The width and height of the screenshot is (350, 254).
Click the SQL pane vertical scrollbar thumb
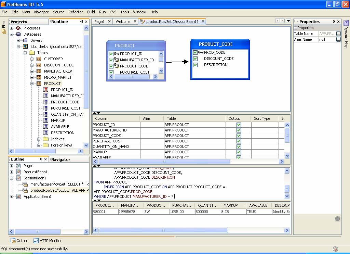coord(287,189)
